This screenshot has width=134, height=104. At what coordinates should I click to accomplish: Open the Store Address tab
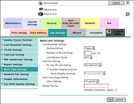[38, 33]
